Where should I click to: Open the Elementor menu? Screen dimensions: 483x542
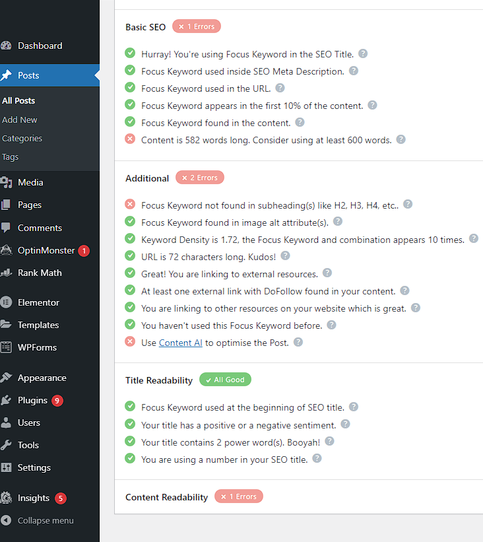click(38, 302)
